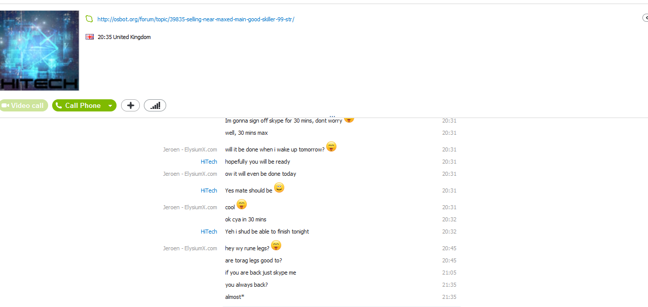The height and width of the screenshot is (307, 648).
Task: Click Jeroen - ElysiumX.com beside 'hey wy rune legs?'
Action: (x=190, y=248)
